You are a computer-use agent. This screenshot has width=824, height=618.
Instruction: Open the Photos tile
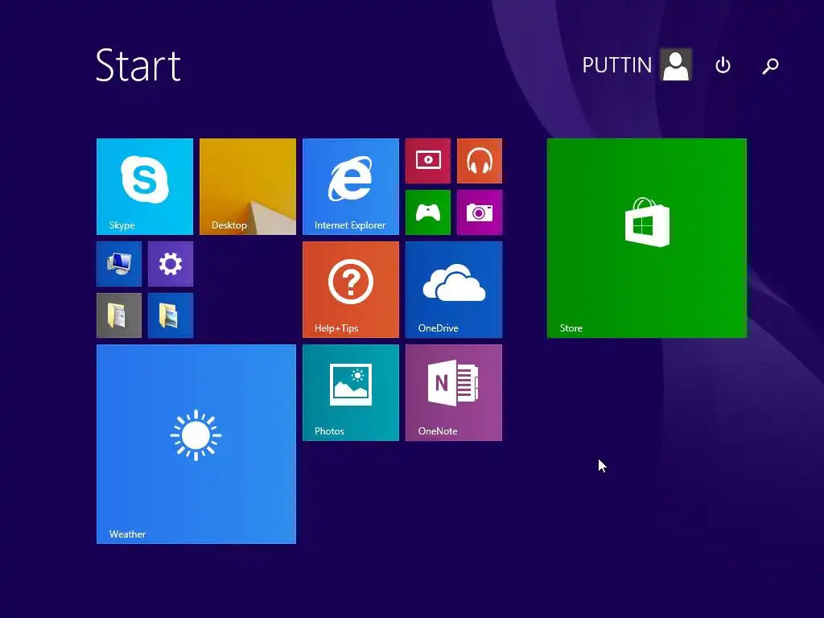[x=351, y=393]
